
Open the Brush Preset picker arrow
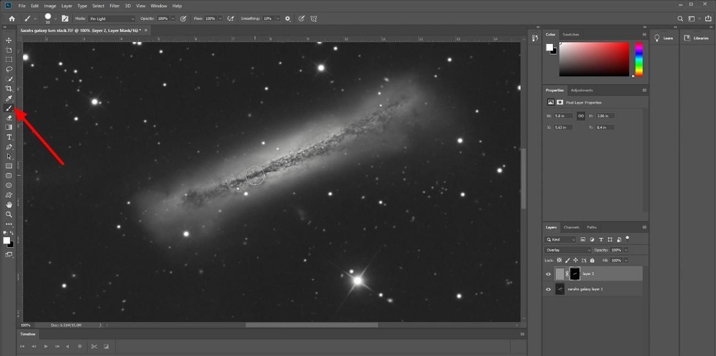(x=56, y=19)
